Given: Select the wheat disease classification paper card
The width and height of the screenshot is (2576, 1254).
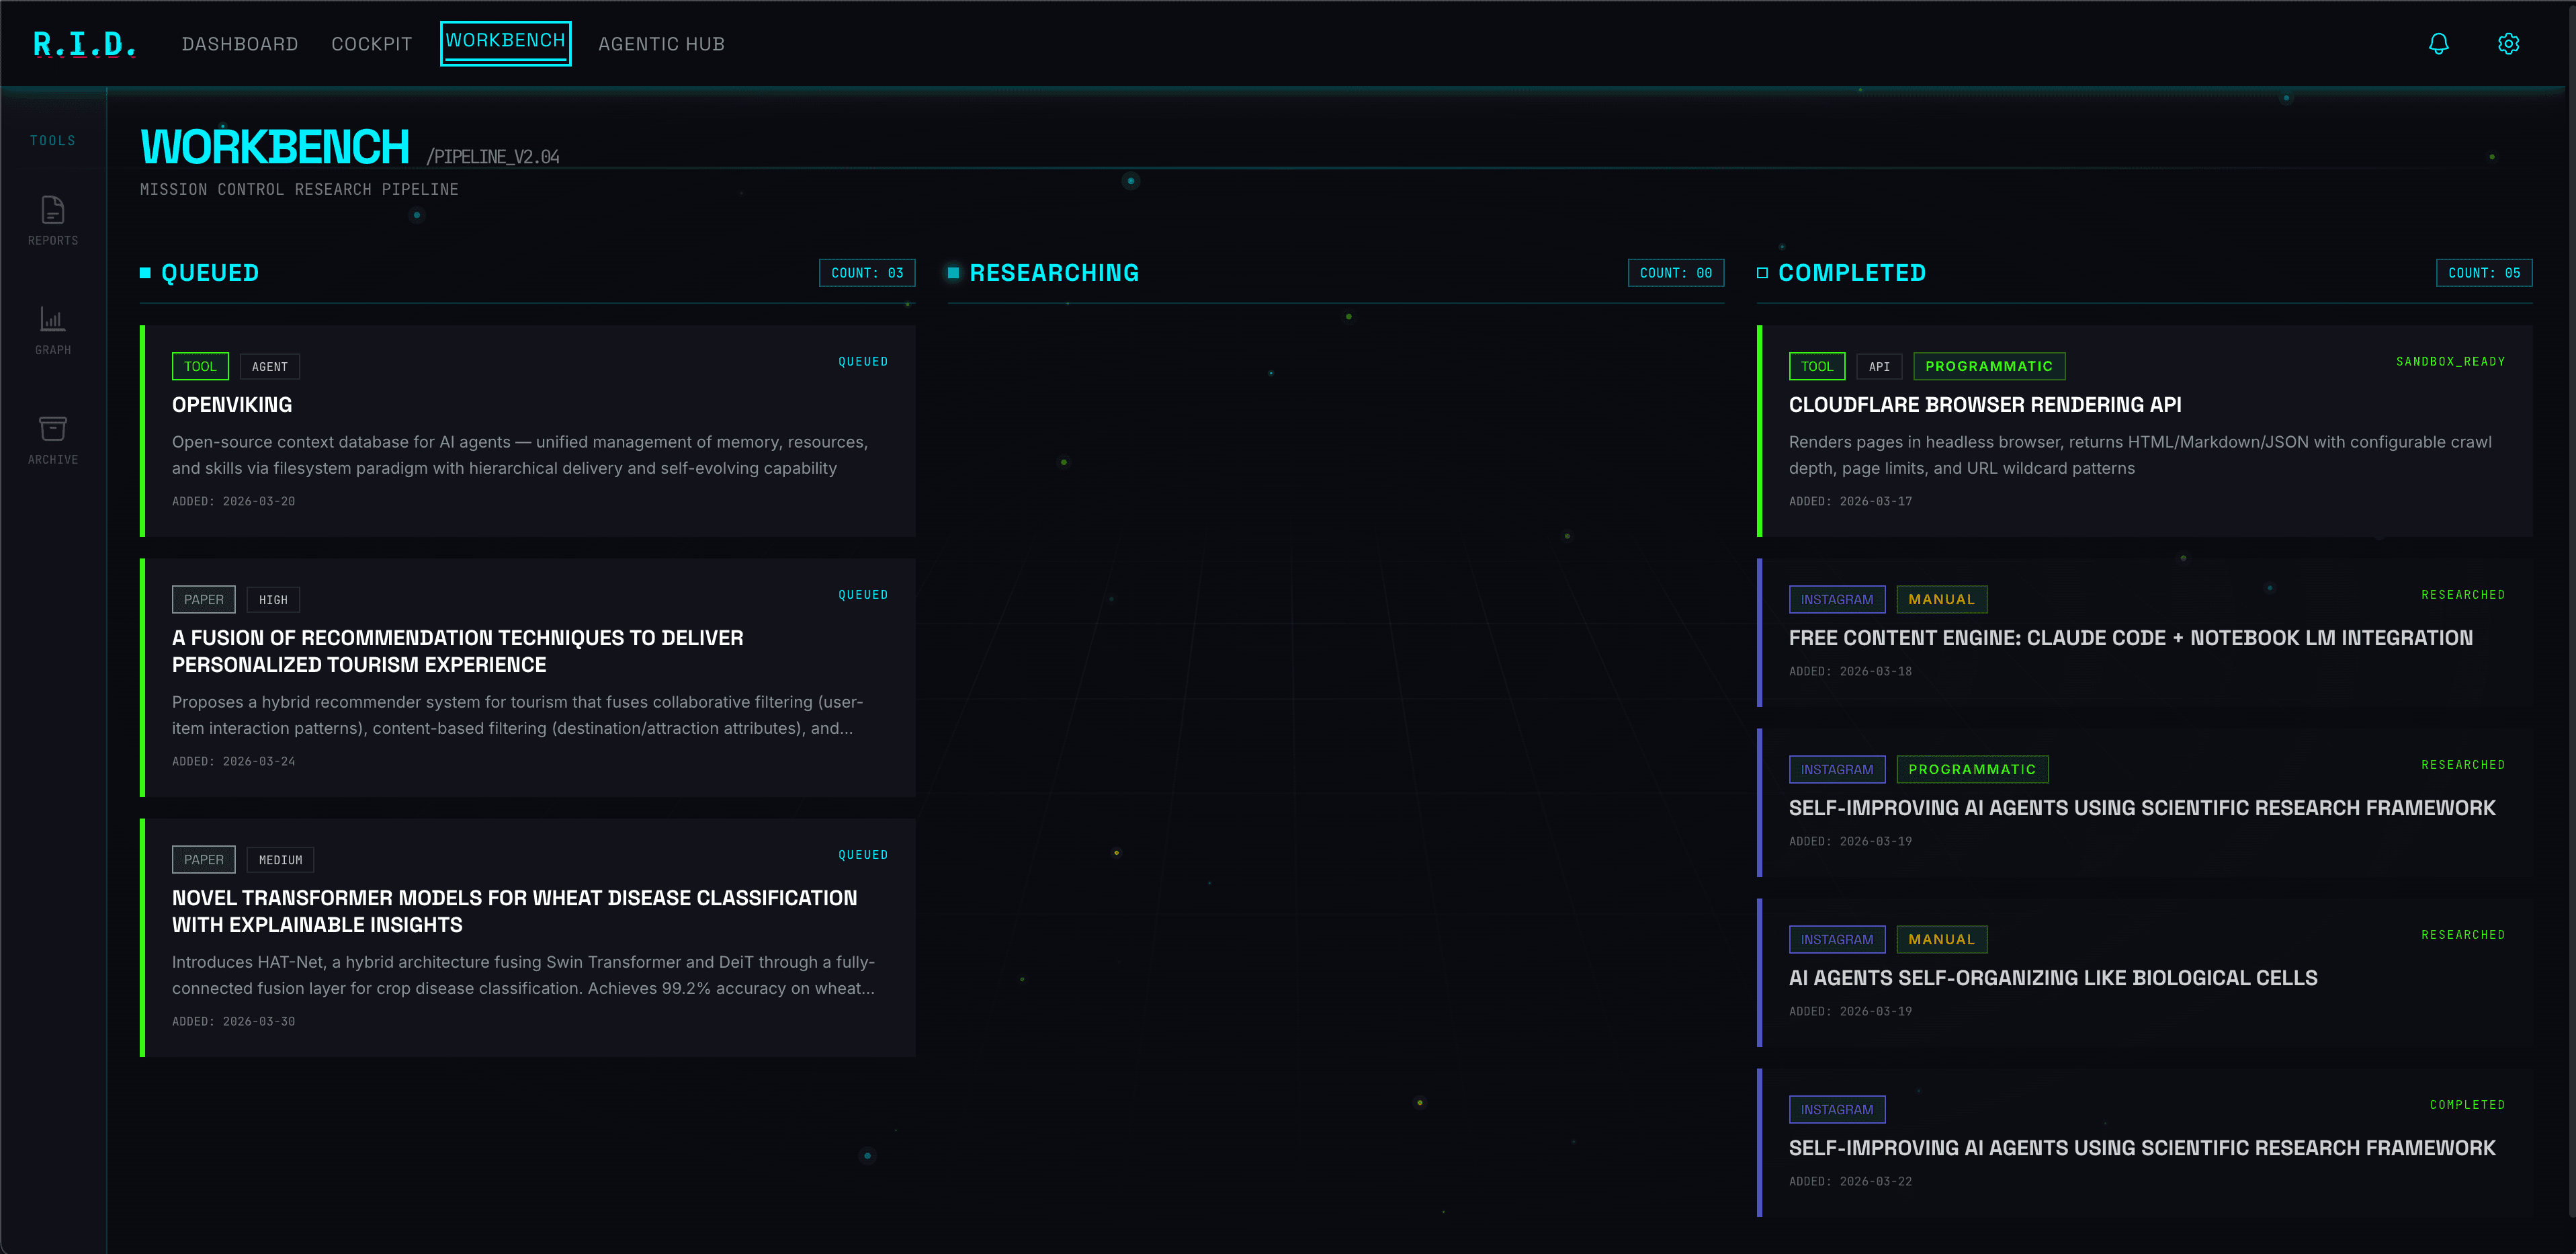Looking at the screenshot, I should (514, 911).
